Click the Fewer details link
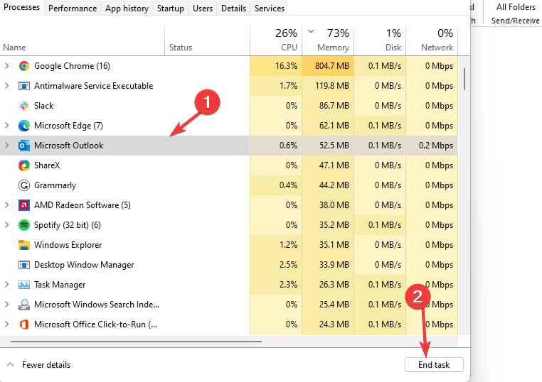The height and width of the screenshot is (382, 542). [x=46, y=365]
